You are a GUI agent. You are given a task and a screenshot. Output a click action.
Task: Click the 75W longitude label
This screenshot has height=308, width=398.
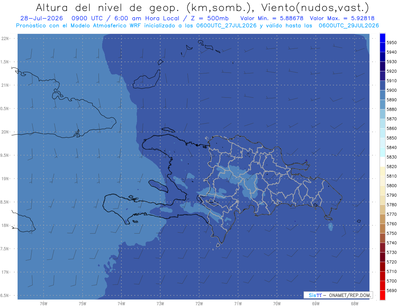click(82, 303)
